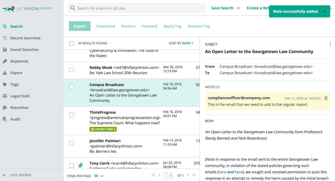Click the magnifier icon in search bar

tap(73, 8)
